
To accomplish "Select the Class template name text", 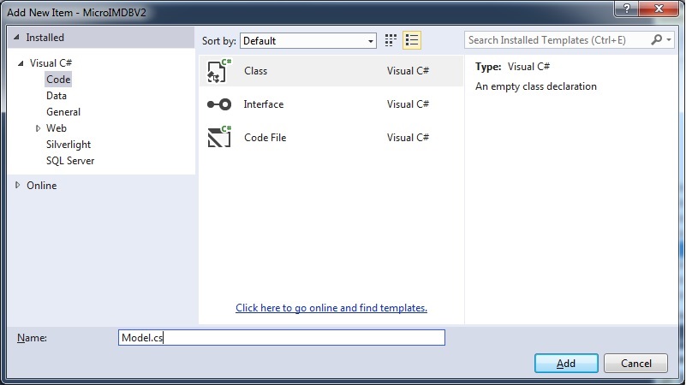I will (x=255, y=71).
